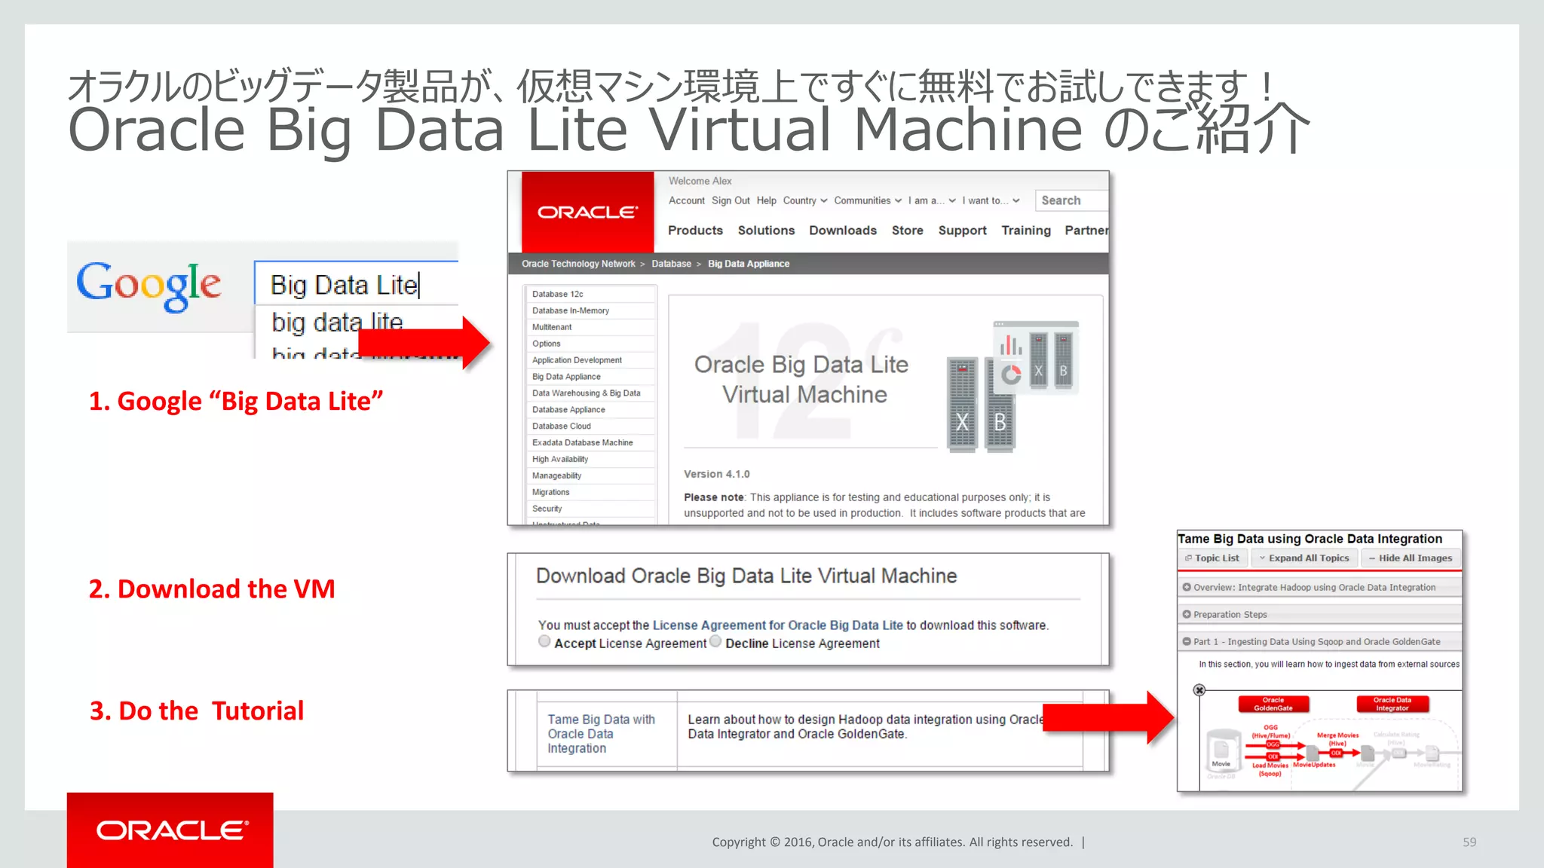Click the Oracle site Search field
Screen dimensions: 1544x868
1071,200
